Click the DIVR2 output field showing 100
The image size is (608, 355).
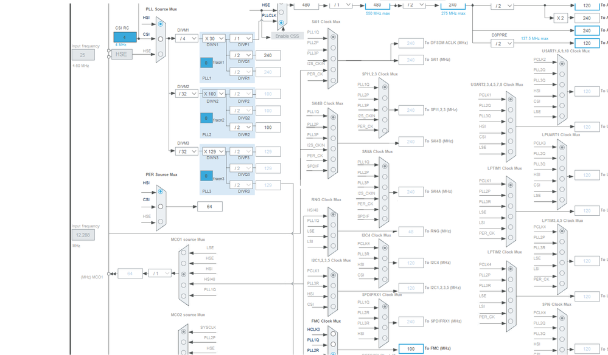(268, 128)
